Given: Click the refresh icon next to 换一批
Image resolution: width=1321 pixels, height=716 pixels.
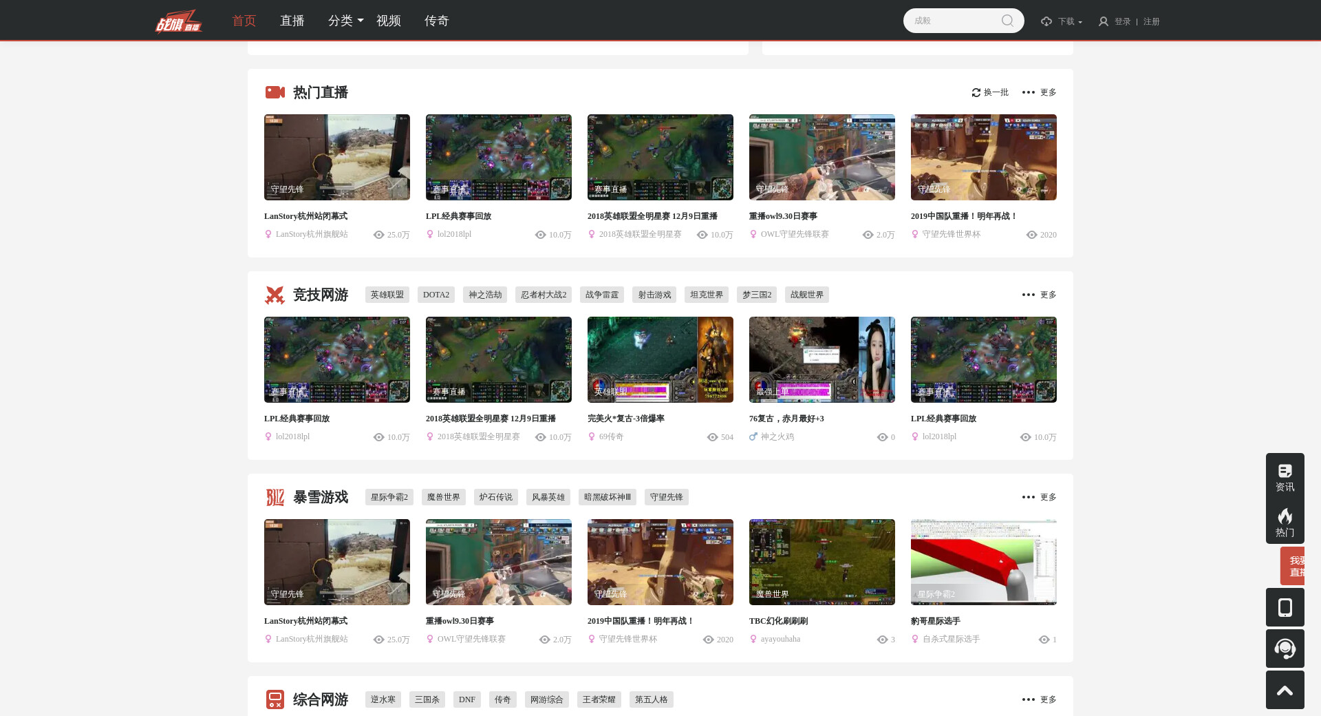Looking at the screenshot, I should click(x=976, y=92).
